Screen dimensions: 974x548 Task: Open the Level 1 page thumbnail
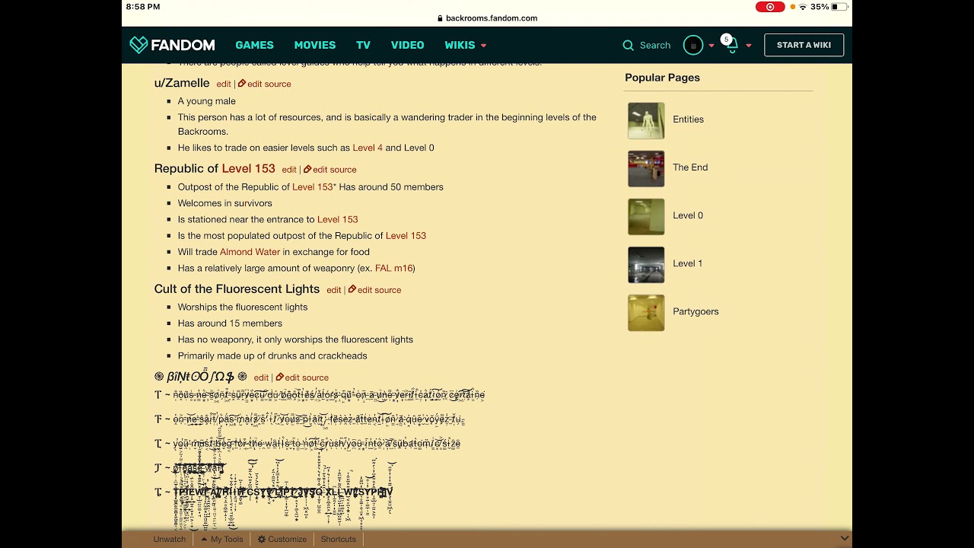[x=646, y=264]
